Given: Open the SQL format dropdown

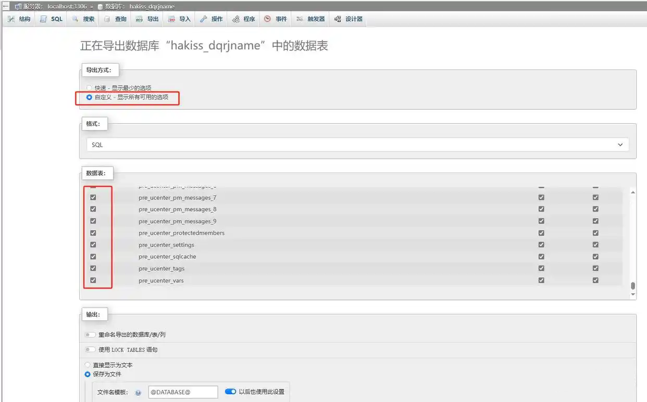Looking at the screenshot, I should (357, 145).
